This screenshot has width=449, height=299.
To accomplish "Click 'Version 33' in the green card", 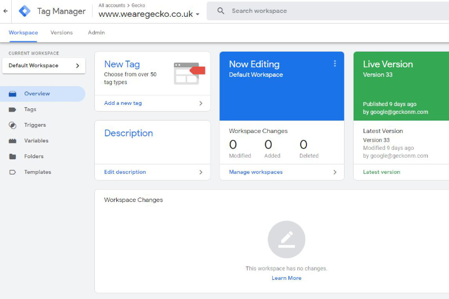I will coord(378,75).
